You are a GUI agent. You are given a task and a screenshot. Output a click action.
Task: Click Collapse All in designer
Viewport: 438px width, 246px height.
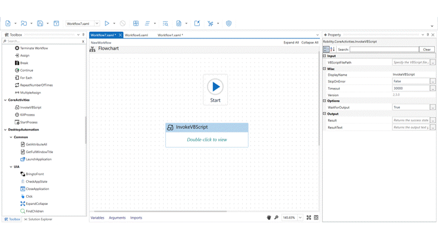310,43
